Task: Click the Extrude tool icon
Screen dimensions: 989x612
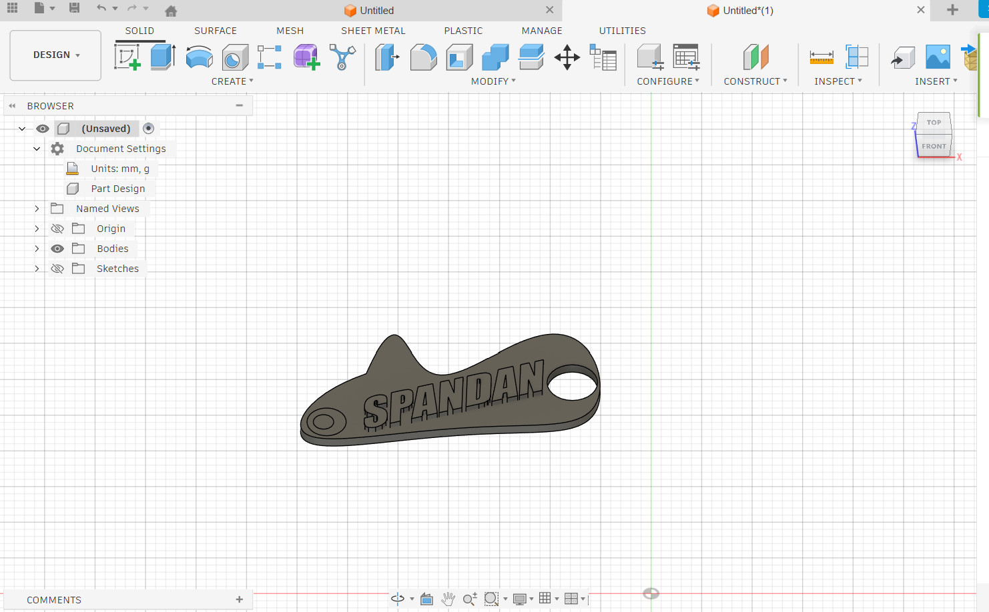Action: pyautogui.click(x=163, y=57)
